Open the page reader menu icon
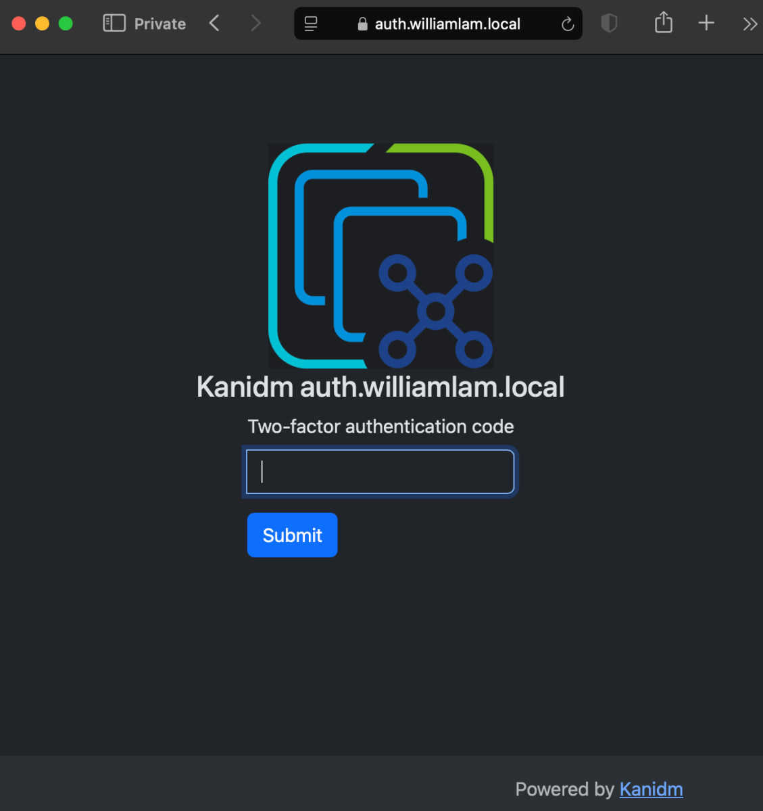763x811 pixels. click(311, 24)
